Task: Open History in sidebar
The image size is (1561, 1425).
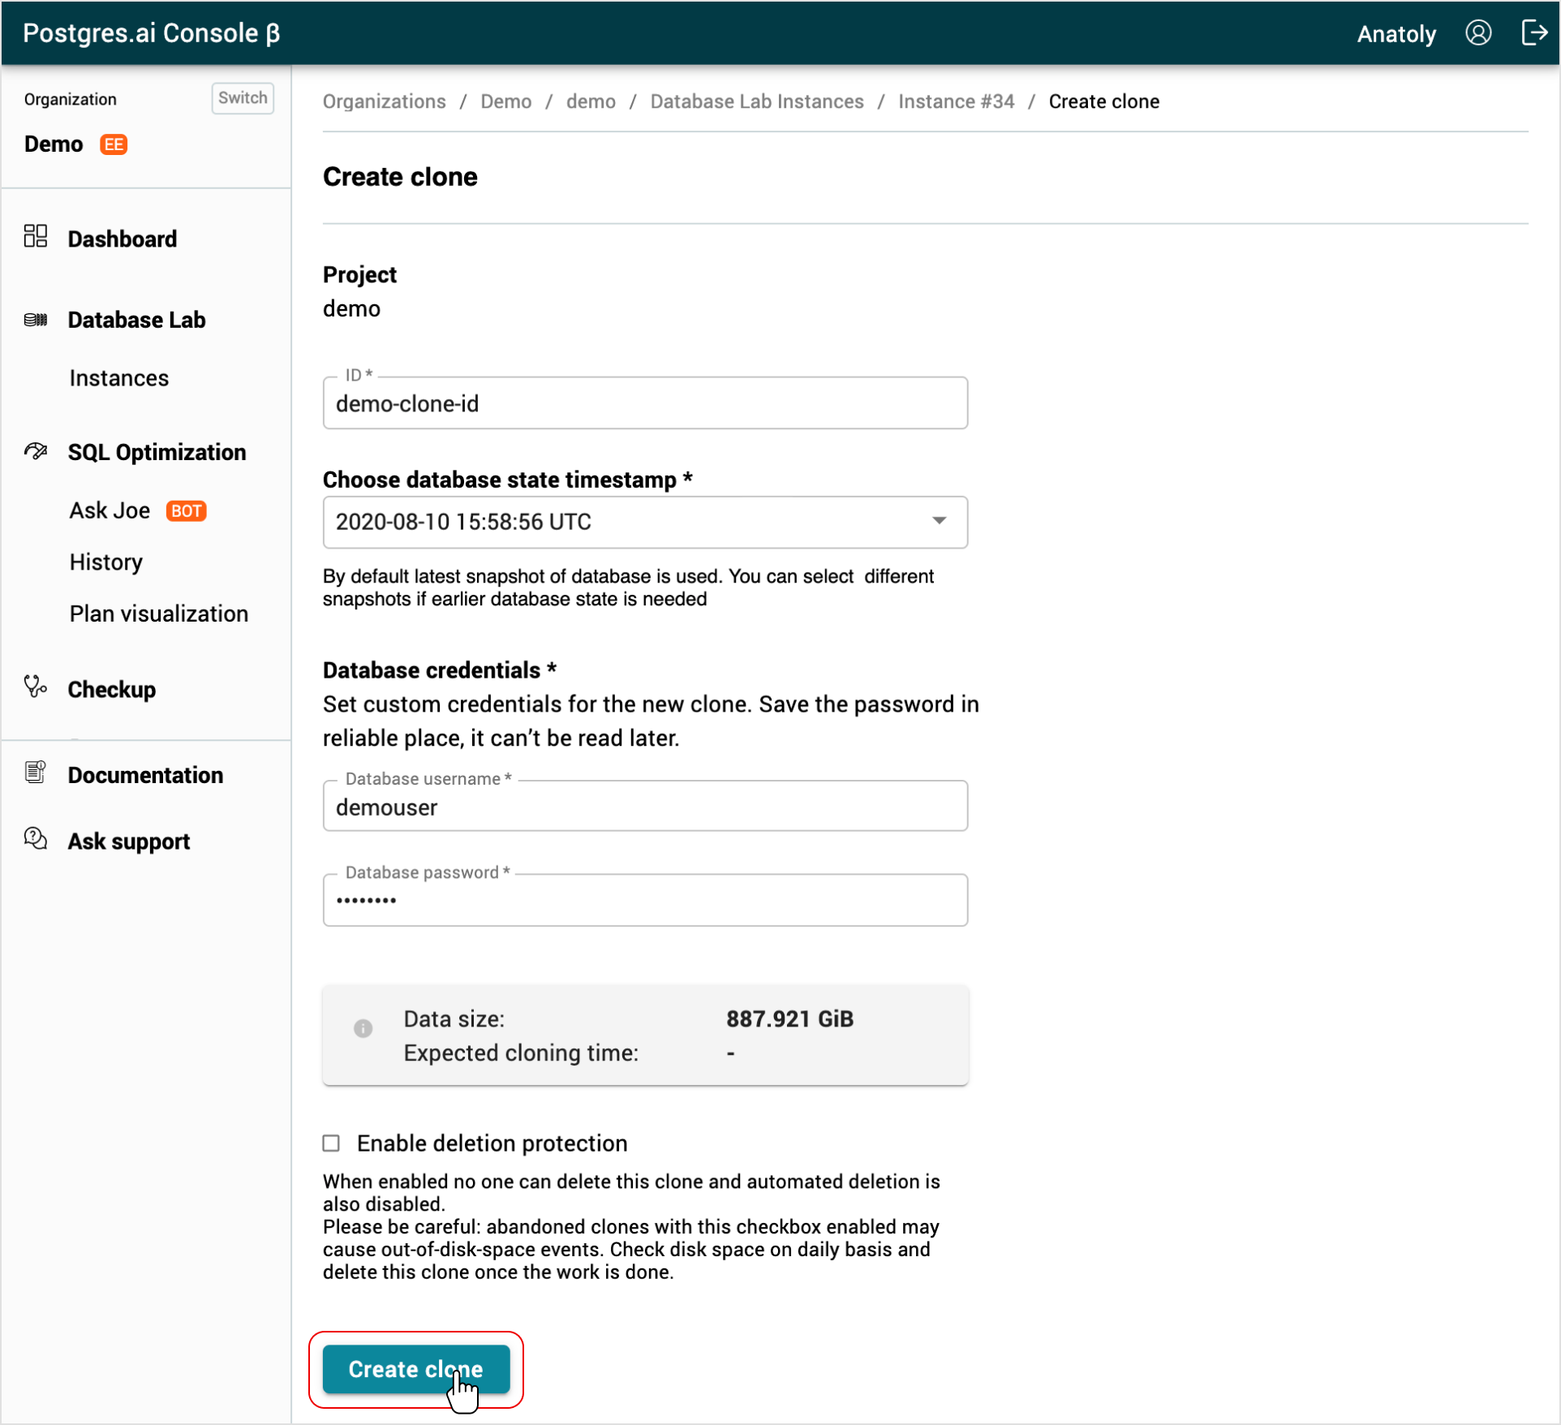Action: click(106, 562)
